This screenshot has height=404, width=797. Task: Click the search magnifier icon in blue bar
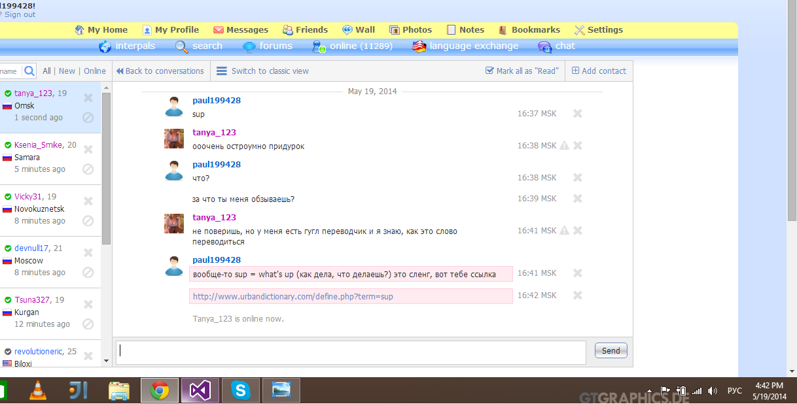click(x=182, y=46)
